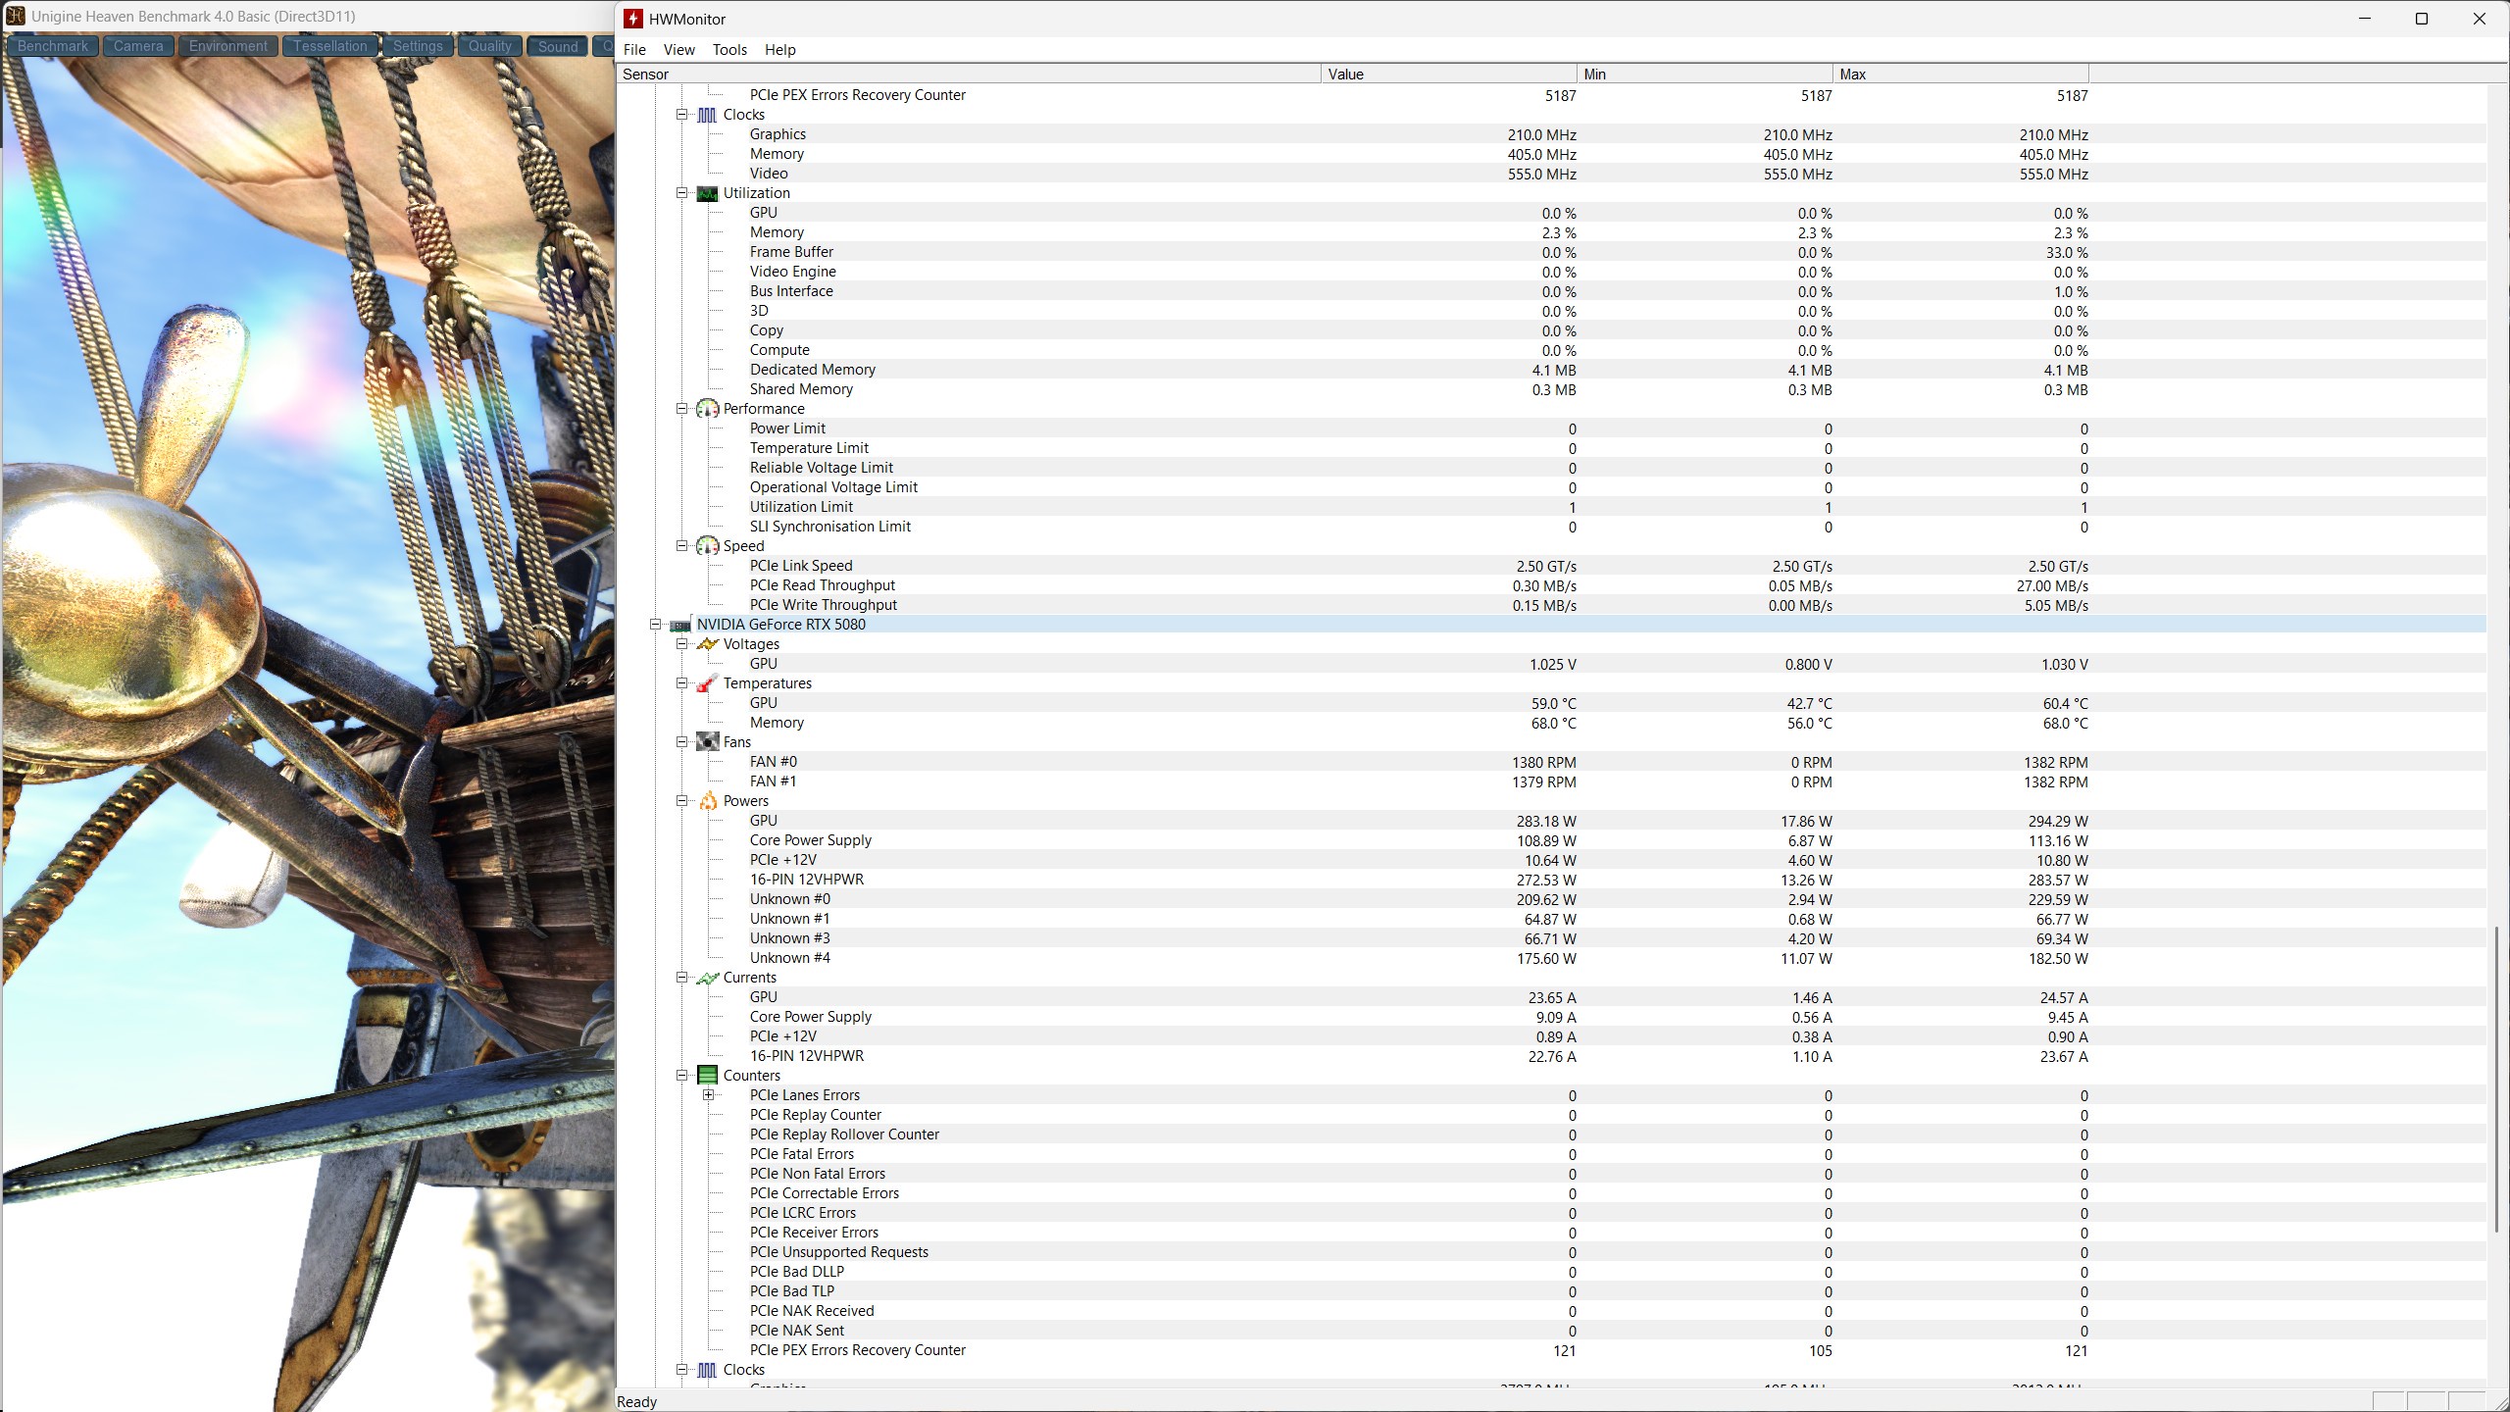Collapse the Speed node
The image size is (2510, 1412).
[x=682, y=546]
